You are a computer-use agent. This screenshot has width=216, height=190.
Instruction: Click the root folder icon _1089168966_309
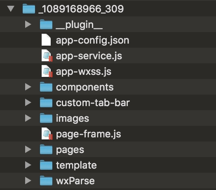coord(29,9)
